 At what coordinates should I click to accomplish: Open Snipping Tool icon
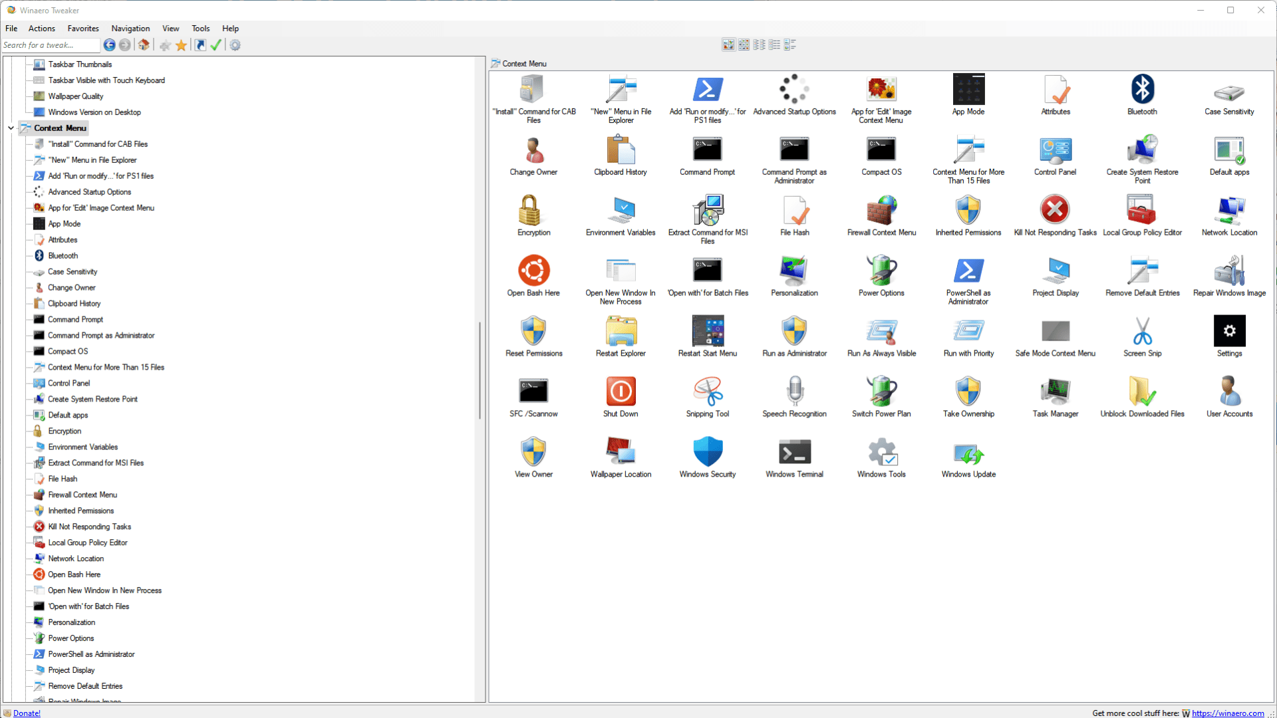[708, 392]
